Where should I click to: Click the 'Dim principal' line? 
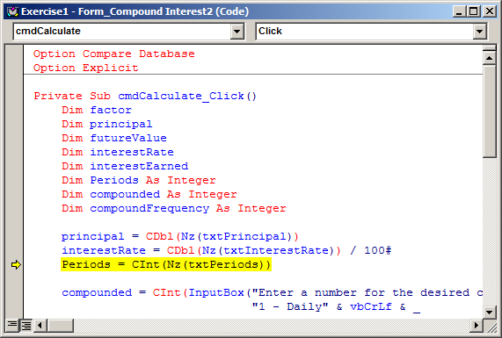click(x=107, y=124)
